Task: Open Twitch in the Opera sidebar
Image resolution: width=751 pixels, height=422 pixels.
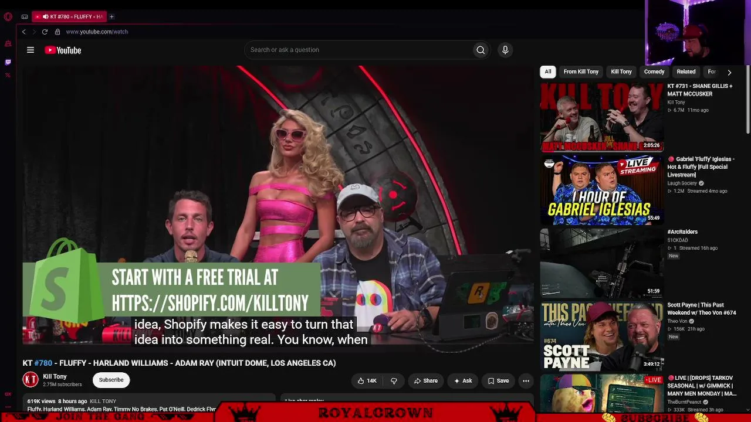Action: pos(8,62)
